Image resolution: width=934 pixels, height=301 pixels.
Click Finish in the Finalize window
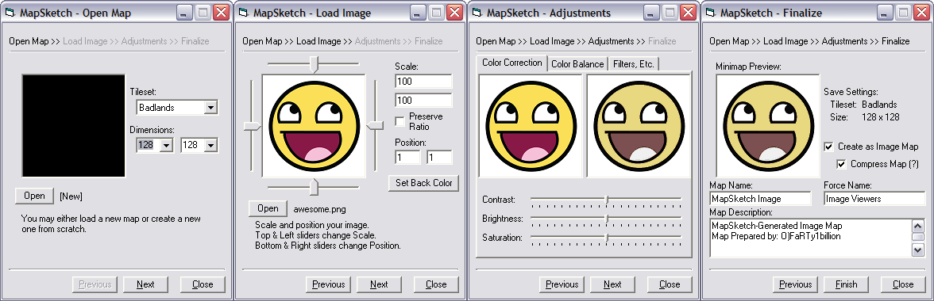click(846, 284)
